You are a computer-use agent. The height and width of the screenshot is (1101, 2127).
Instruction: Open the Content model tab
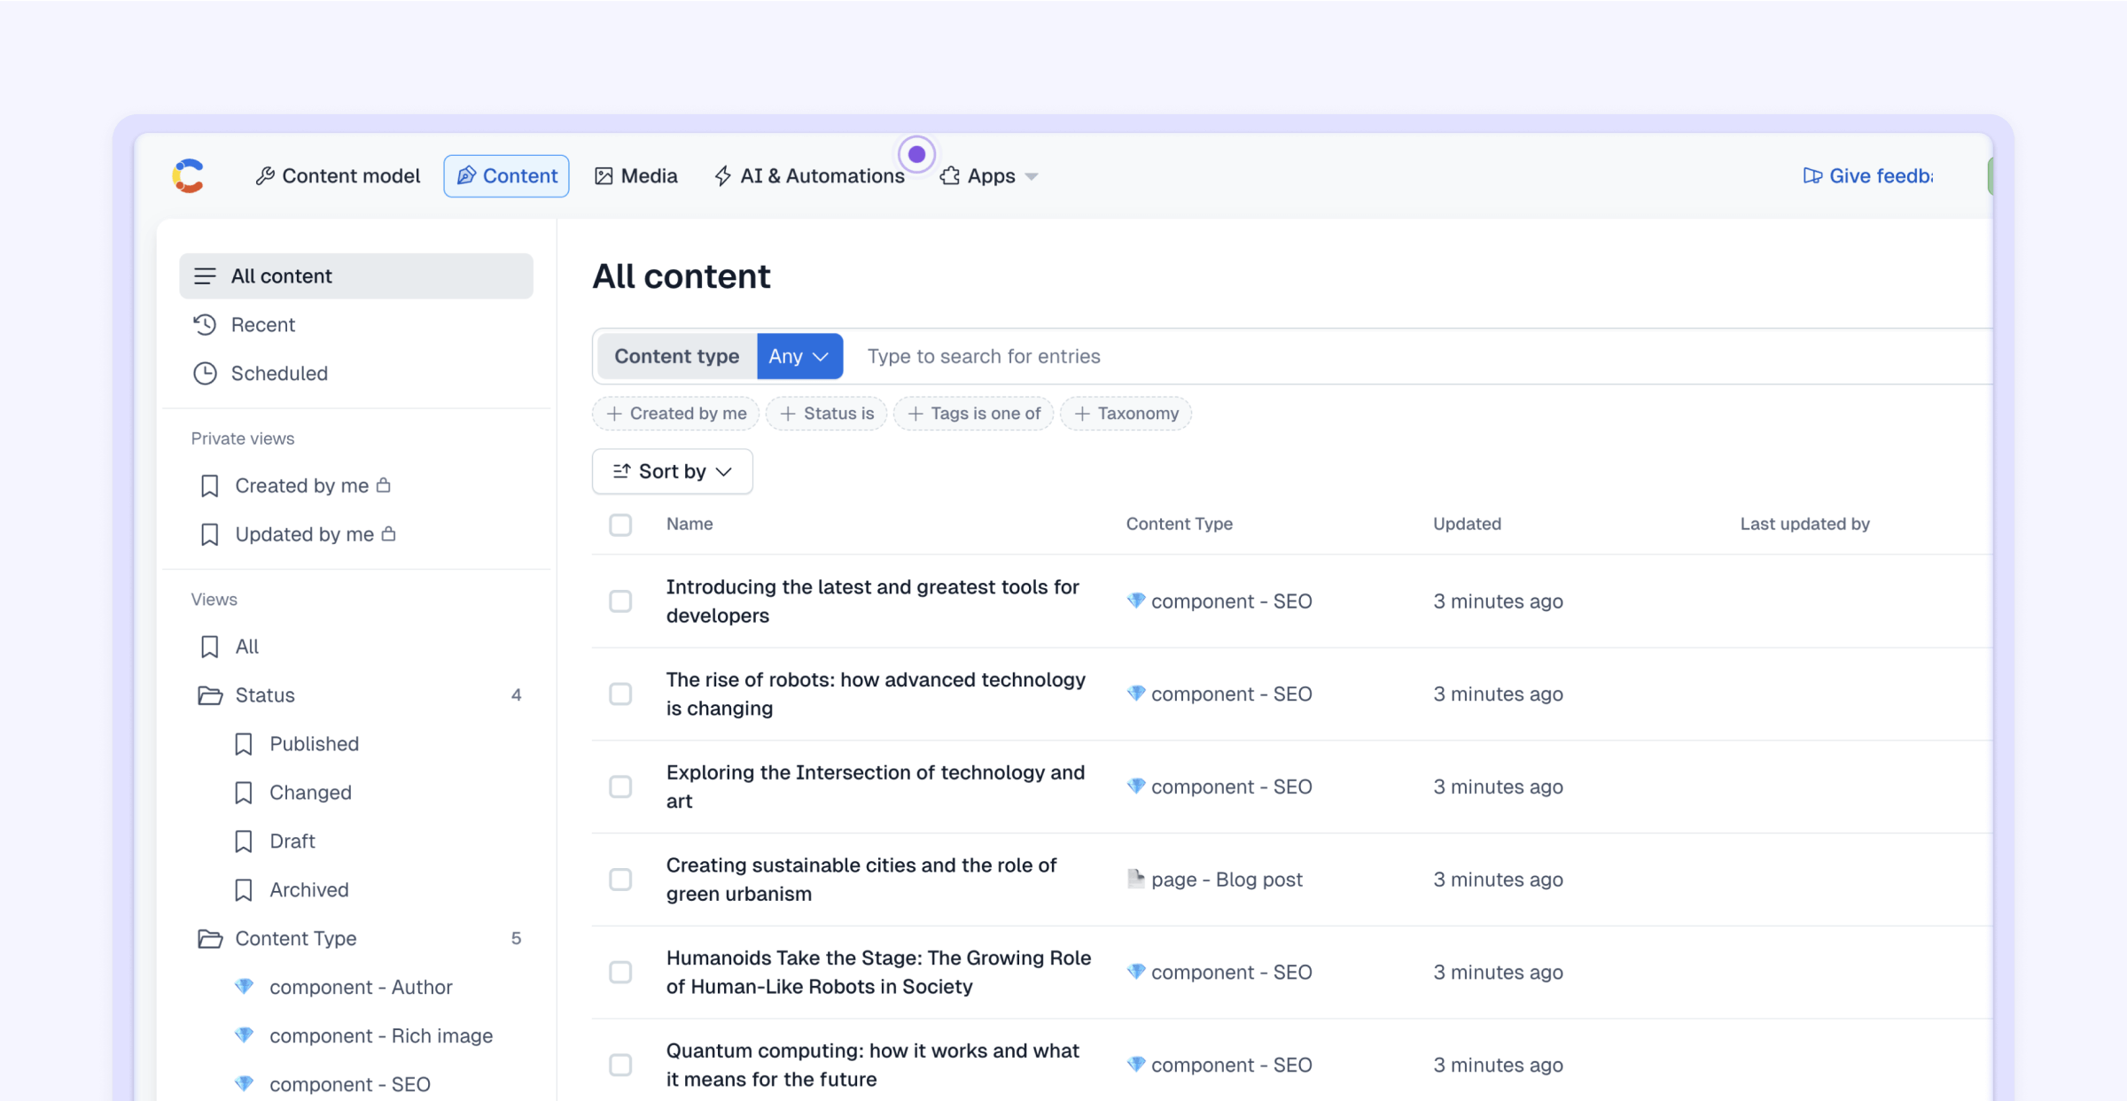338,176
